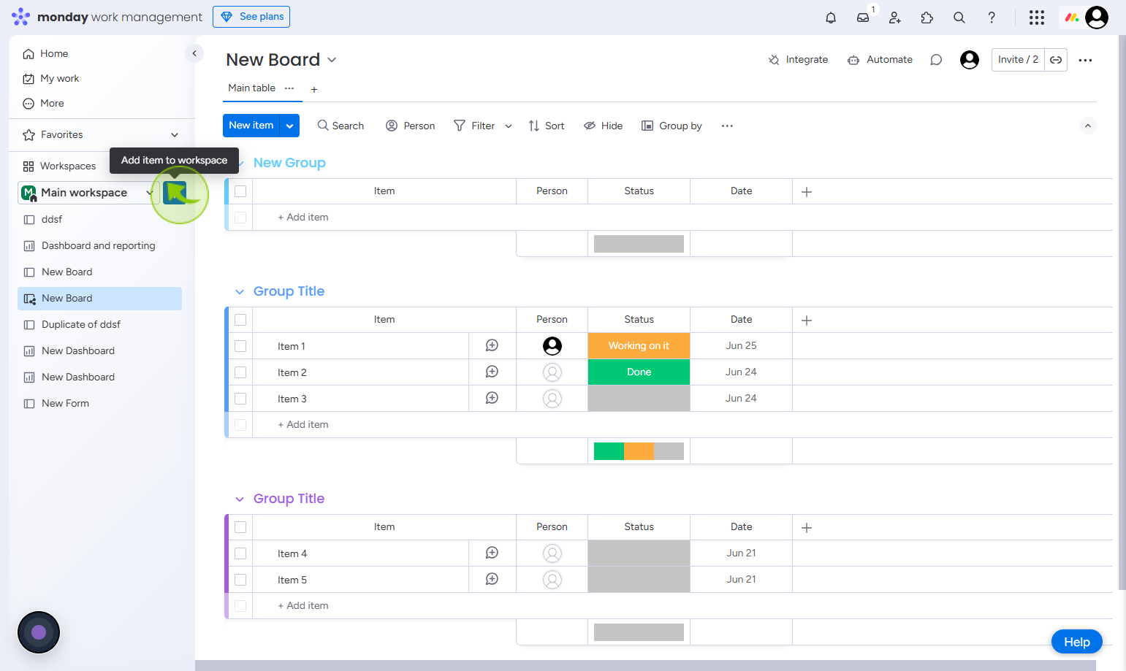Add a new board view with plus
Viewport: 1126px width, 671px height.
[314, 90]
